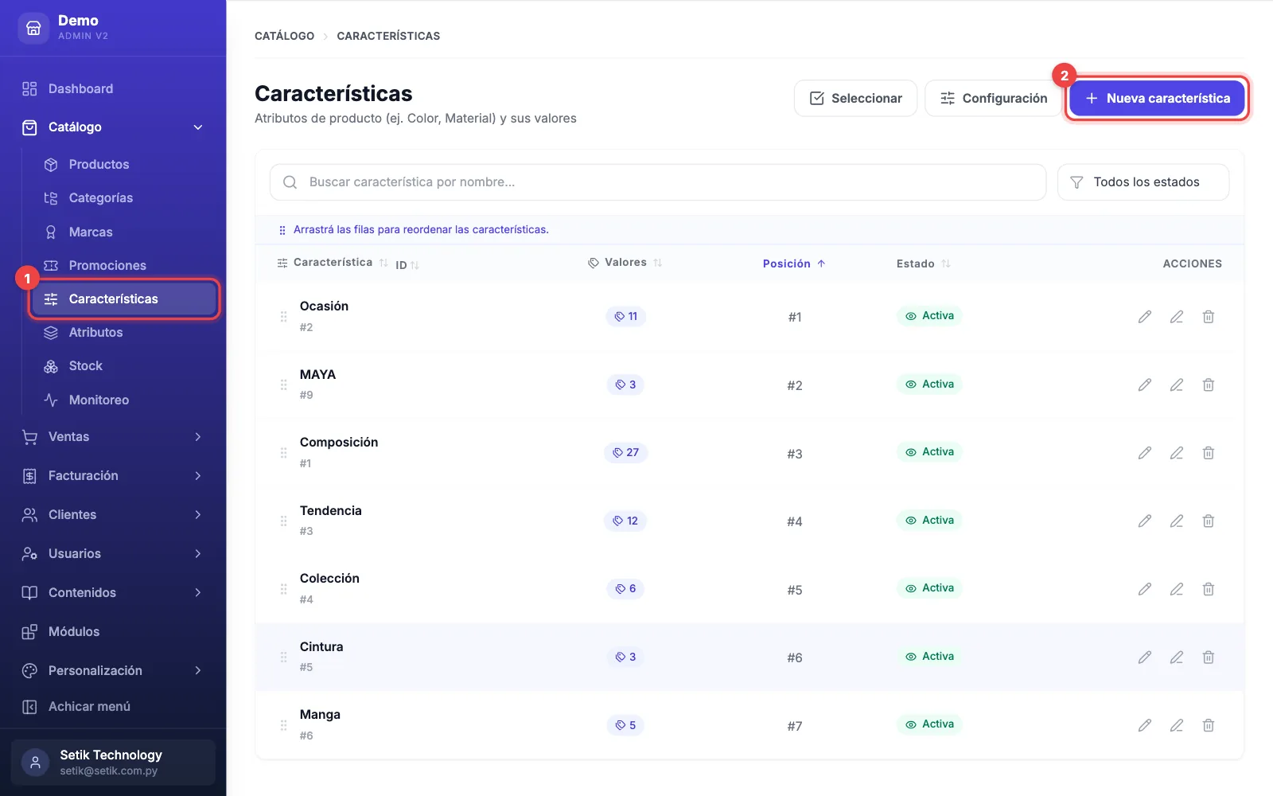1273x796 pixels.
Task: Click the drag handle of Tendencia row
Action: pyautogui.click(x=283, y=521)
